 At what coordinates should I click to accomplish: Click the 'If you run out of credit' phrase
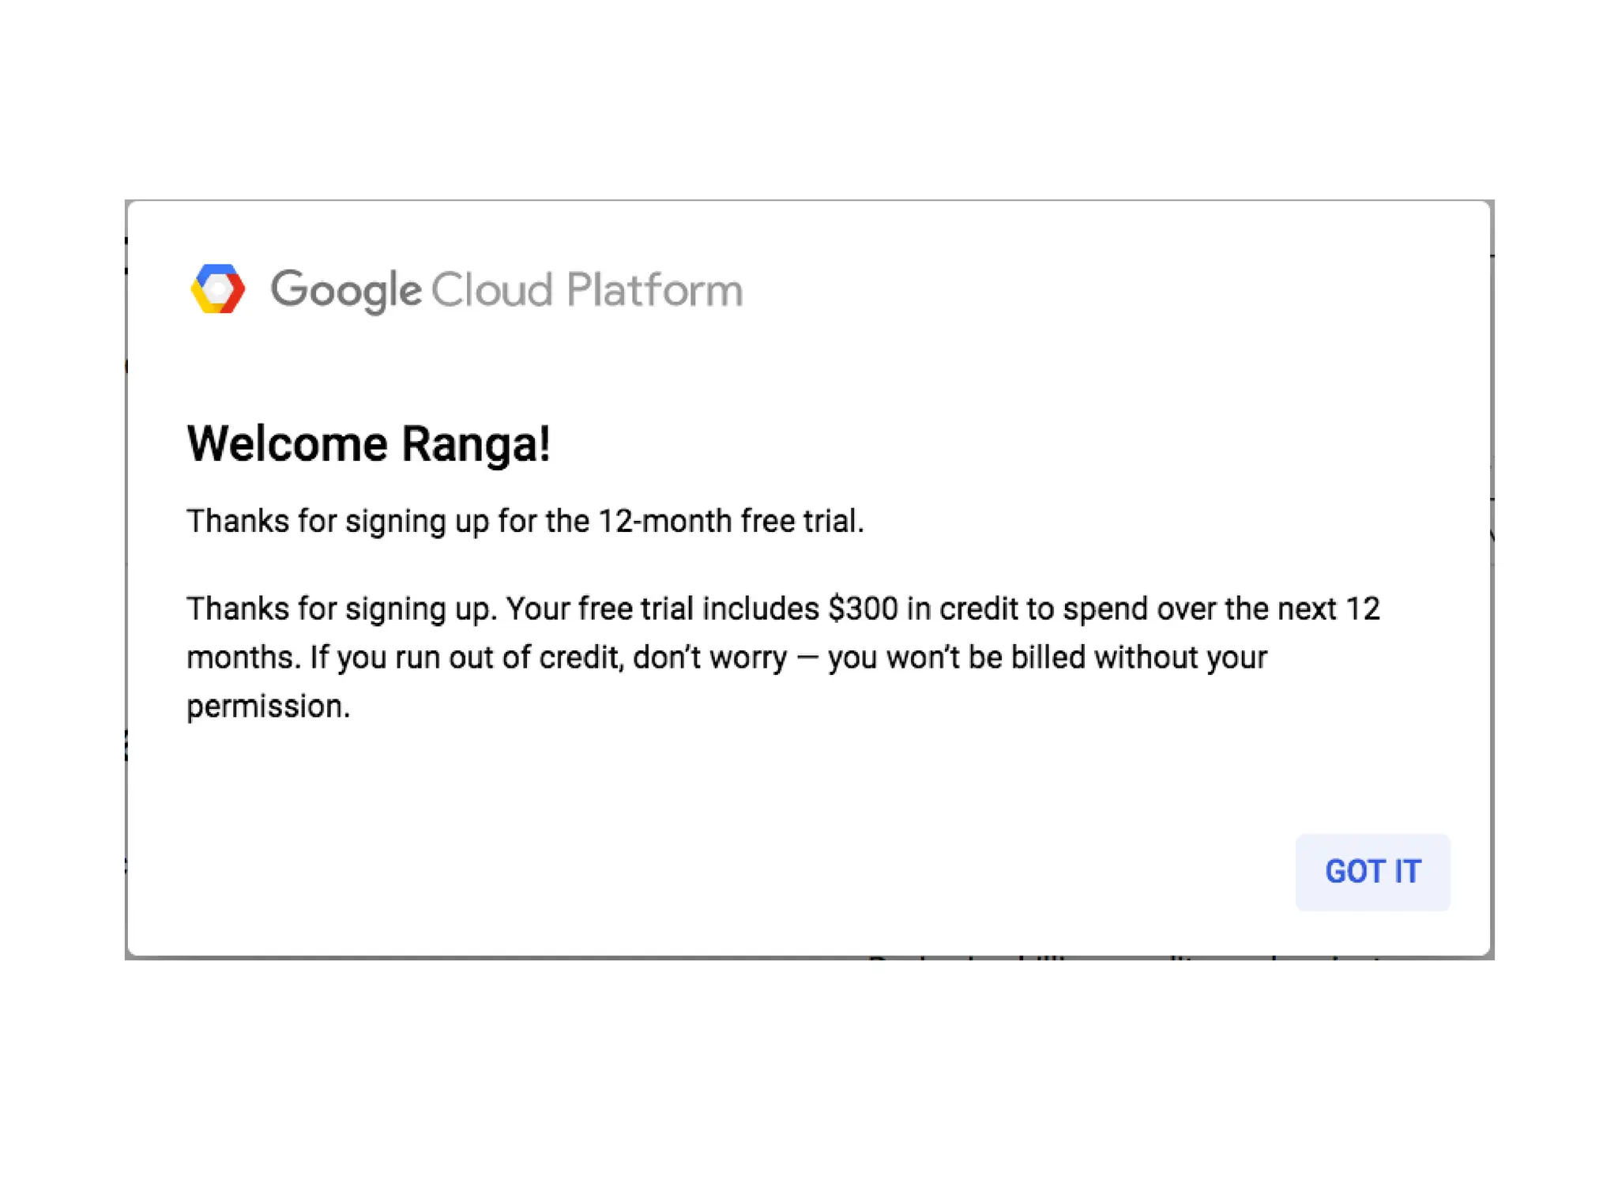(x=466, y=658)
